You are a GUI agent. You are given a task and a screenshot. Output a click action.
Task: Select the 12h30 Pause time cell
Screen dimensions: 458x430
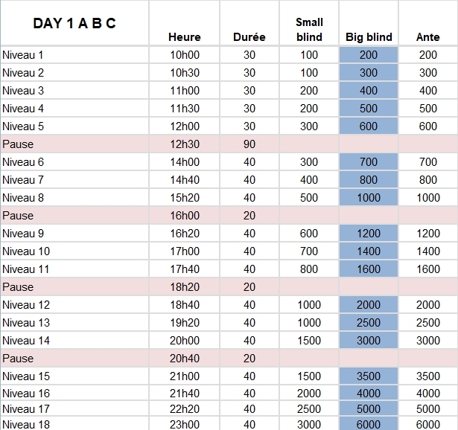[x=185, y=144]
